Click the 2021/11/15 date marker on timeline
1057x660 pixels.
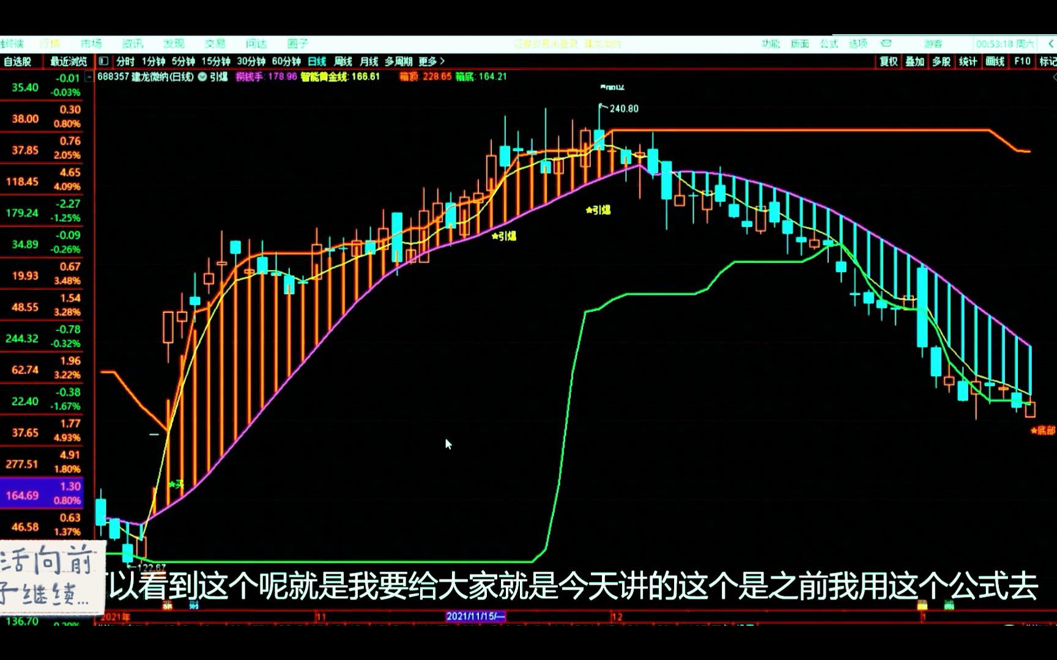[x=476, y=616]
